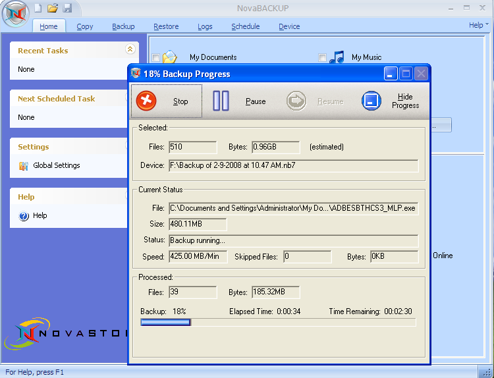
Task: Click the 'My Music' label
Action: coord(366,57)
